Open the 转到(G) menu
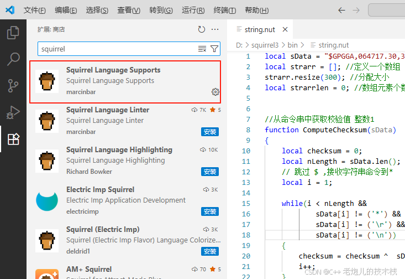 [161, 11]
